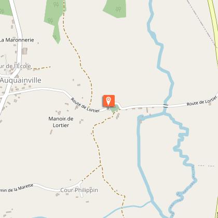218x218 pixels.
Task: Click the eastern Route de Lortier label
Action: [202, 101]
